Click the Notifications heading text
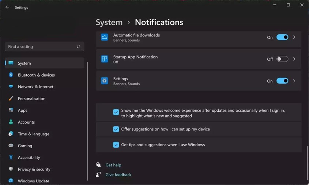 point(159,22)
